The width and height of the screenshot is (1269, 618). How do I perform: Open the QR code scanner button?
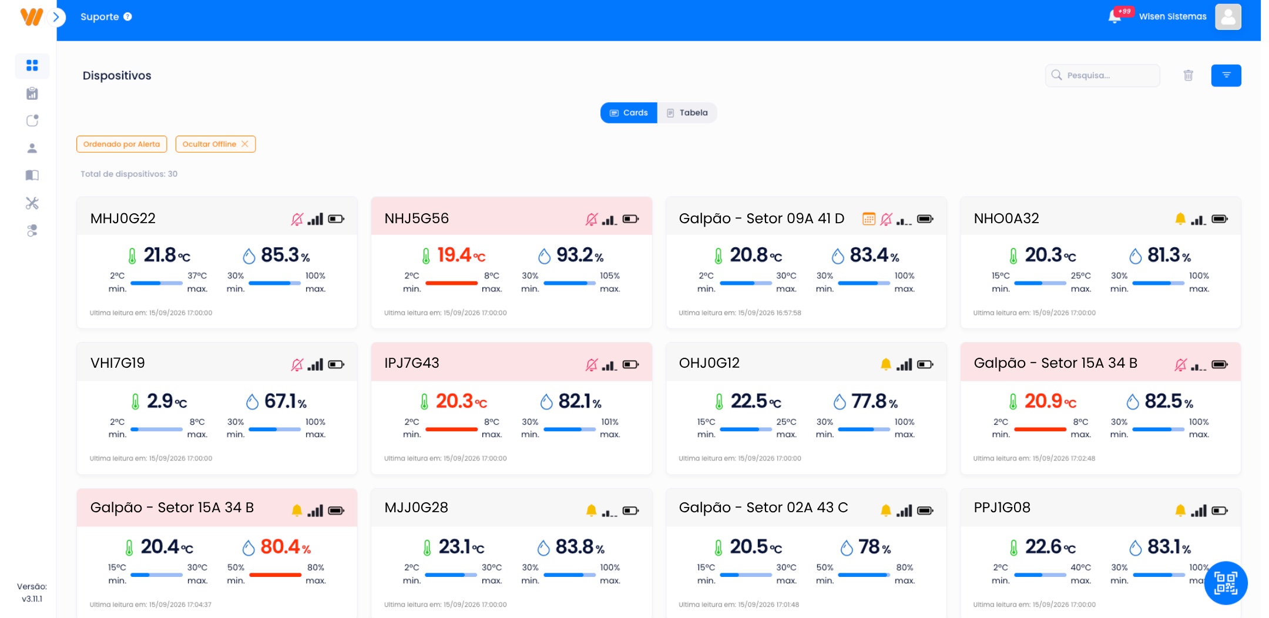[1226, 583]
